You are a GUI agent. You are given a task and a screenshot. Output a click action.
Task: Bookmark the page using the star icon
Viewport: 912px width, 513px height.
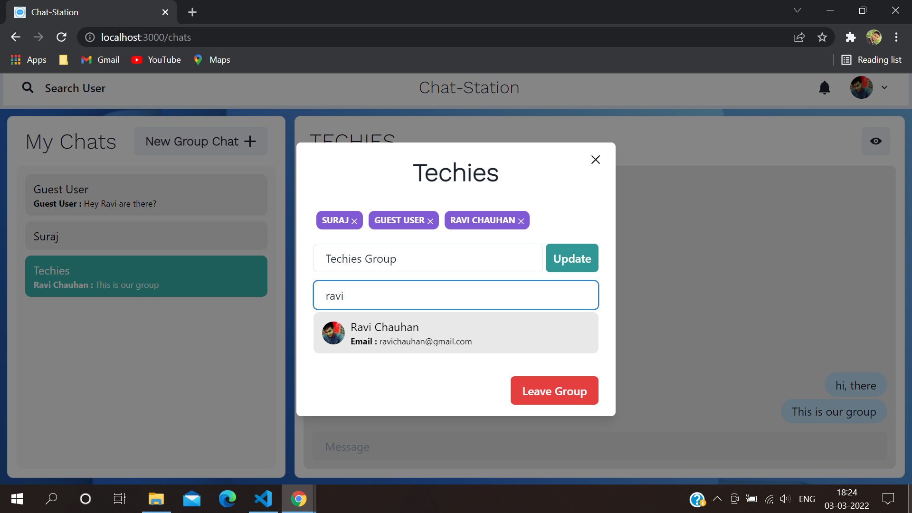823,37
